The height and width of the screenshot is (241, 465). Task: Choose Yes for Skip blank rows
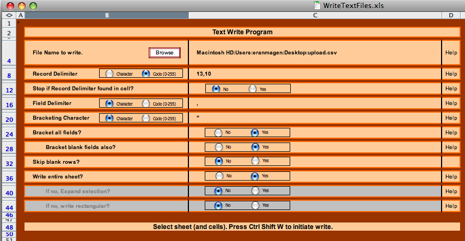click(x=255, y=161)
